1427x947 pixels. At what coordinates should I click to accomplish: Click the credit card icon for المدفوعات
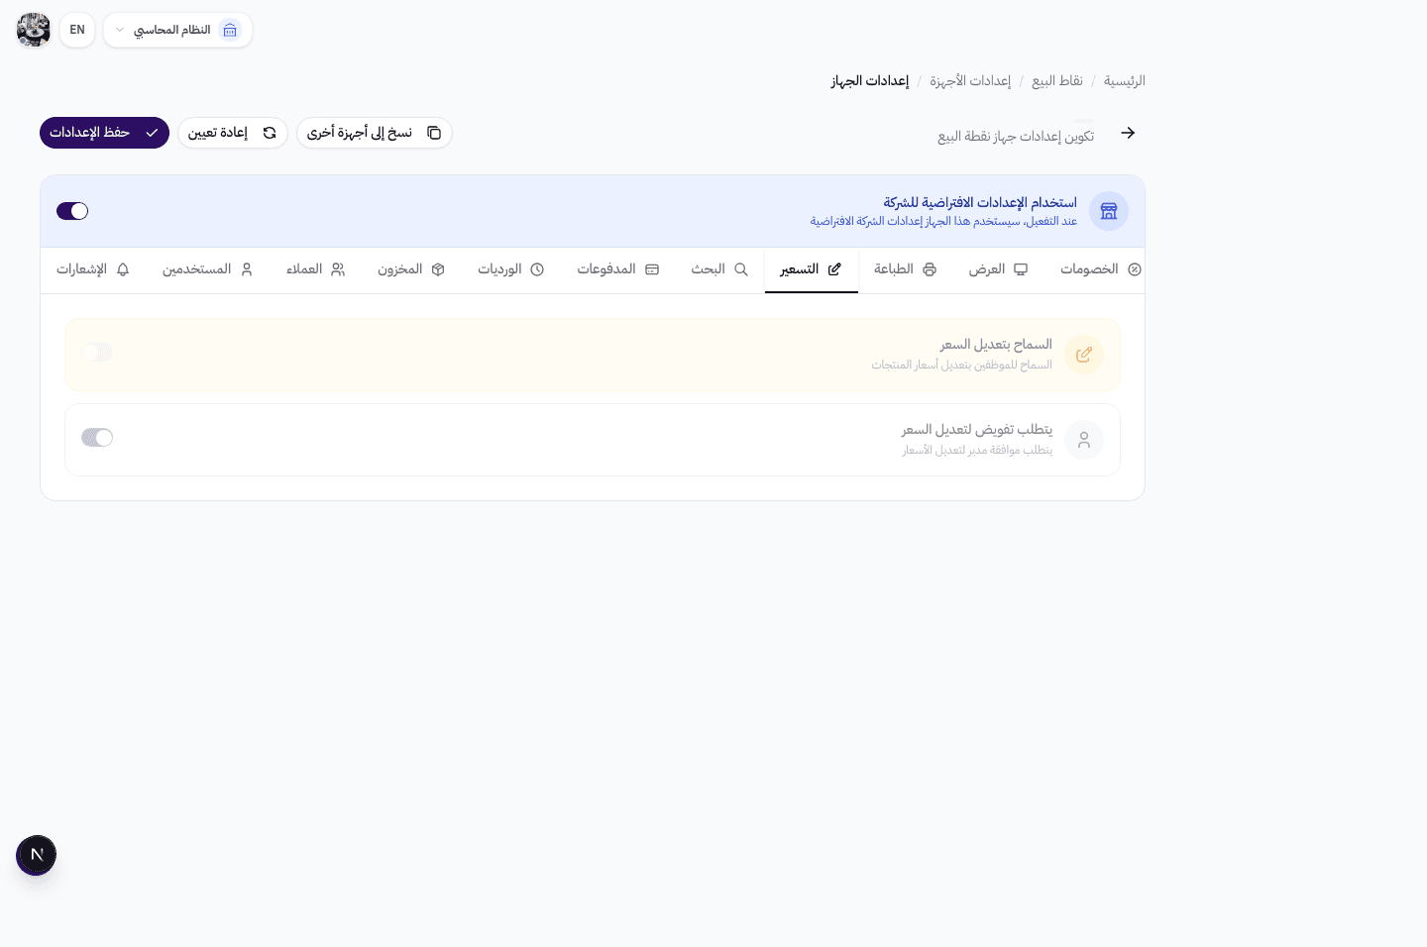coord(652,268)
